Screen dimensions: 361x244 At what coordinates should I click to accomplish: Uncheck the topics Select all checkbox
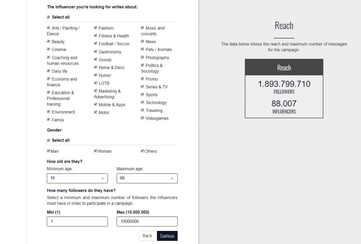coord(48,17)
